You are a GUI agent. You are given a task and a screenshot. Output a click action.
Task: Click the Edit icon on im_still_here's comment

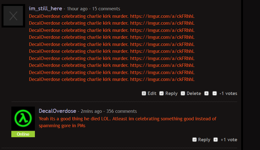pos(144,93)
